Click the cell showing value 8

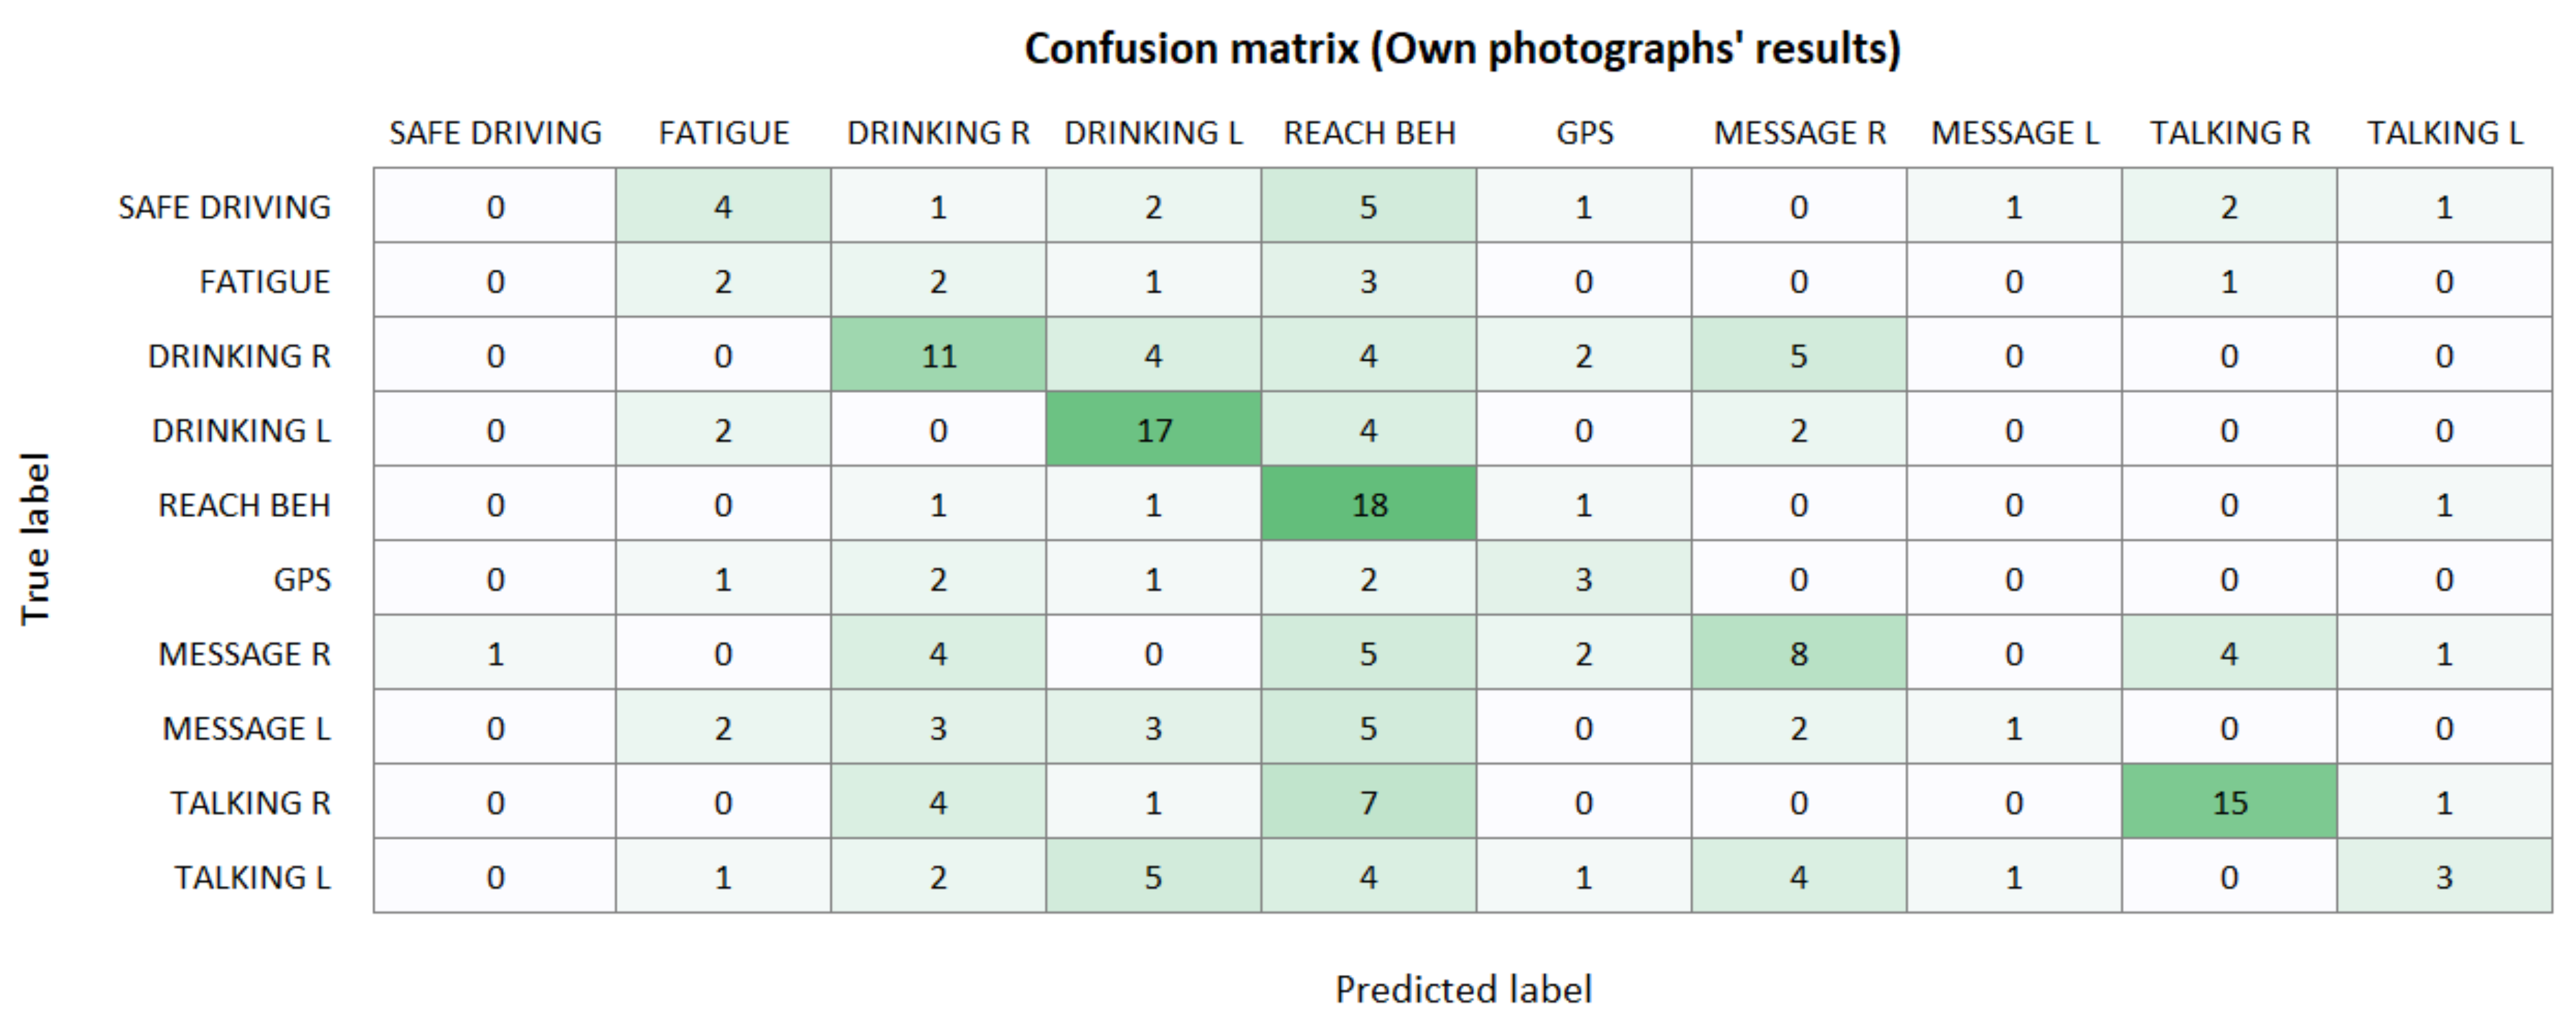click(1798, 654)
